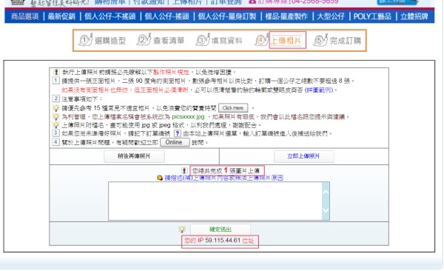Viewport: 444px width, 271px height.
Task: Open the 最新促銷 menu item
Action: click(x=61, y=16)
